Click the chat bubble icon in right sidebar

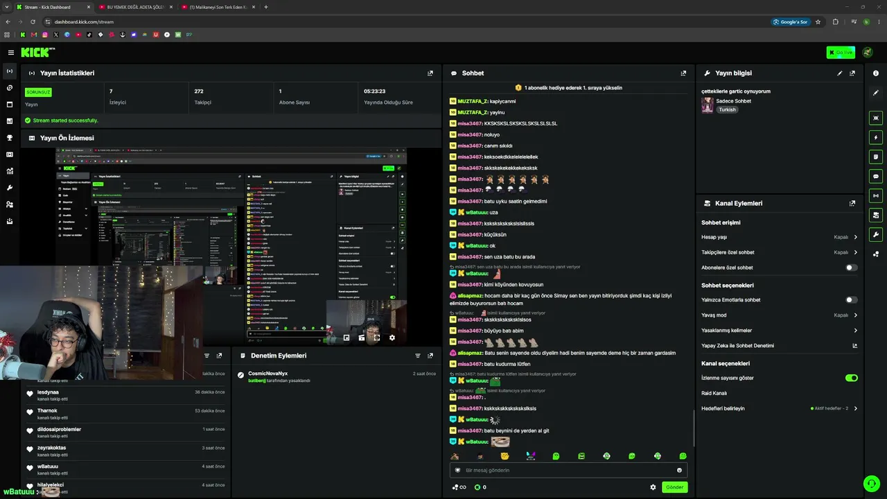[876, 176]
